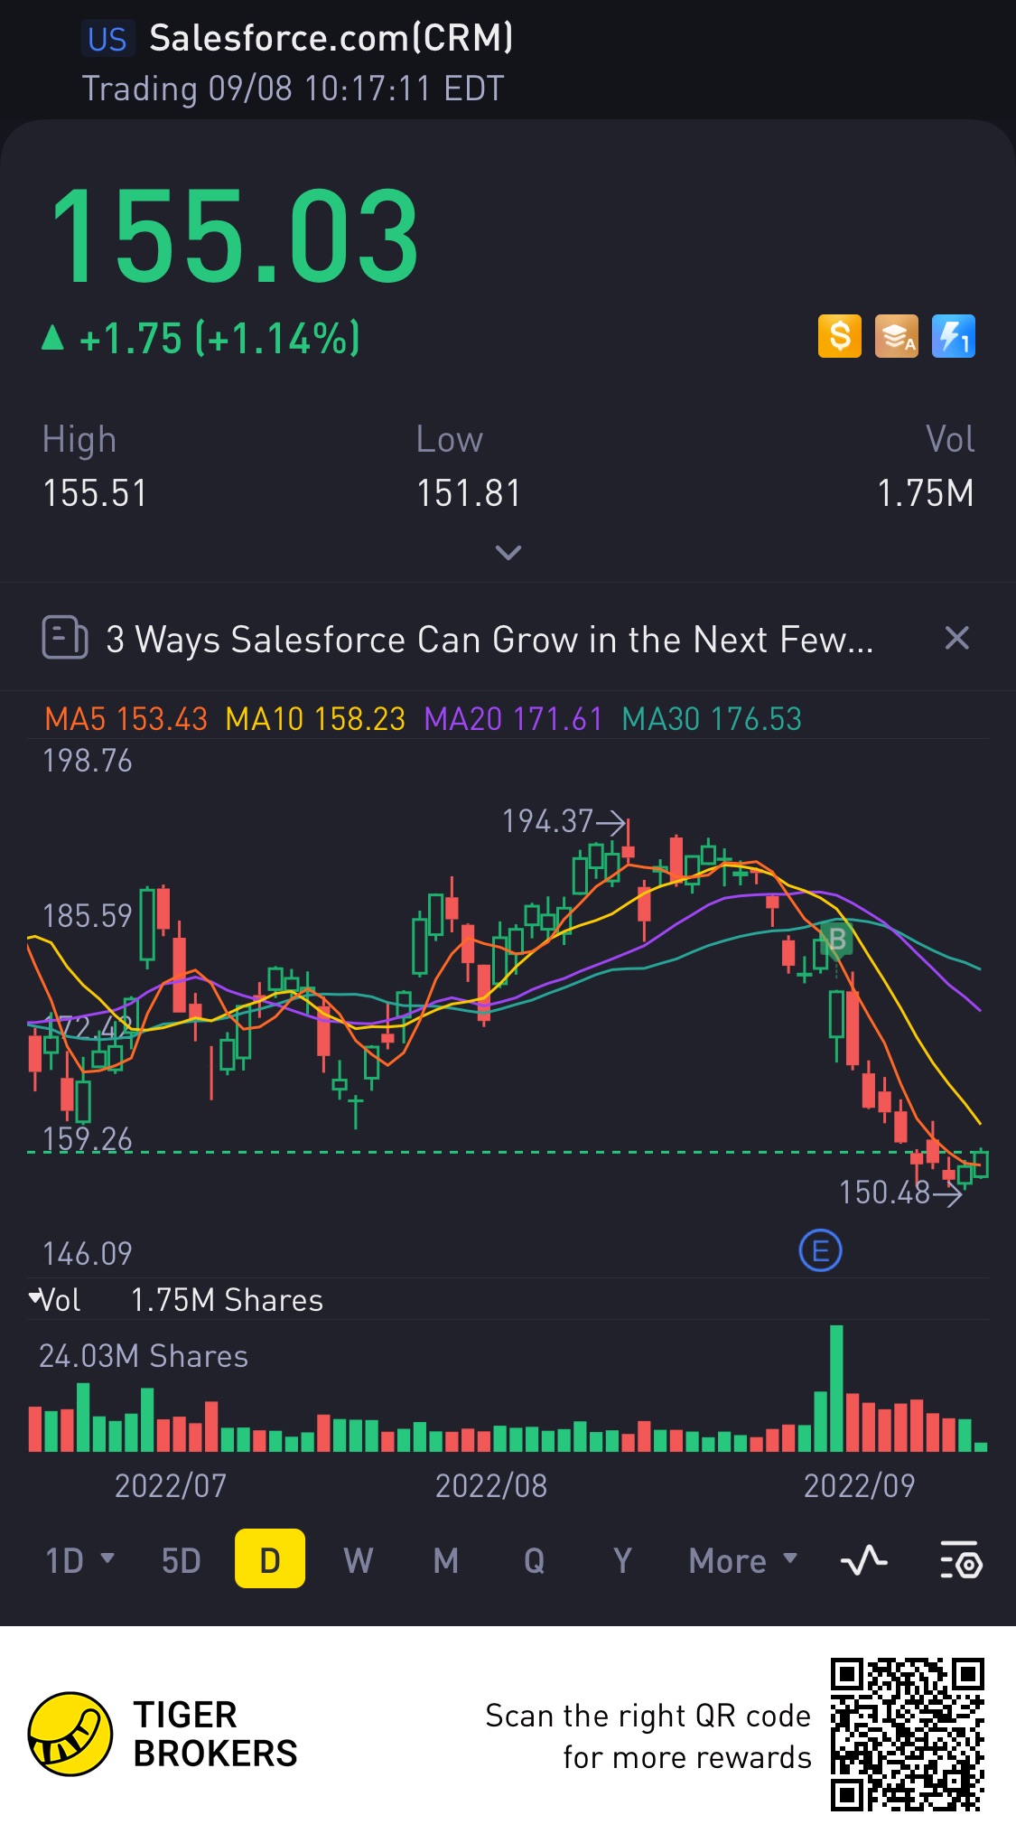Open the Vol indicator dropdown triangle
Viewport: 1016px width, 1843px height.
pyautogui.click(x=35, y=1298)
